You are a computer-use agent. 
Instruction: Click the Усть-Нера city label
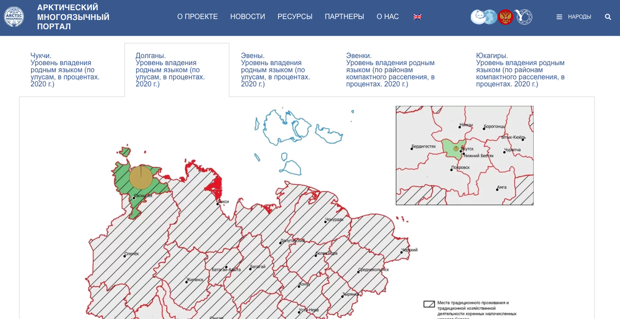pyautogui.click(x=309, y=310)
